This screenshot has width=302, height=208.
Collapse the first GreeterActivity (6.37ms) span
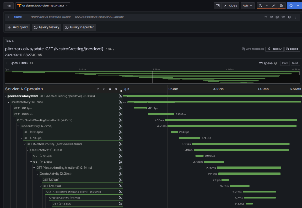pyautogui.click(x=8, y=102)
